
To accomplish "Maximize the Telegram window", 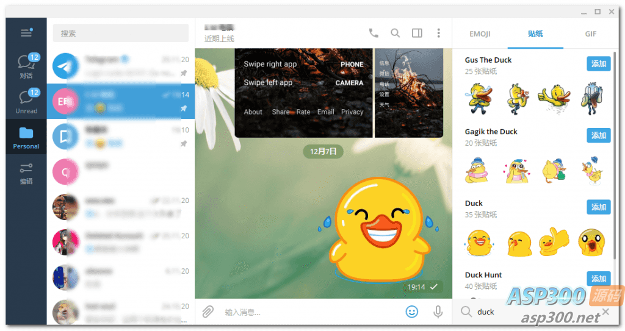I will point(598,12).
